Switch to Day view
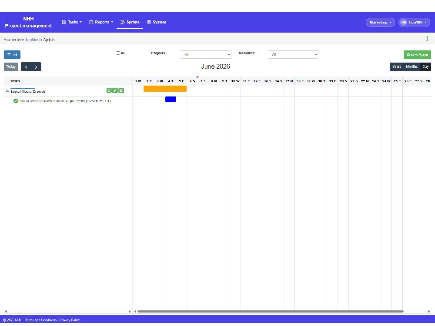Image resolution: width=435 pixels, height=326 pixels. 425,67
